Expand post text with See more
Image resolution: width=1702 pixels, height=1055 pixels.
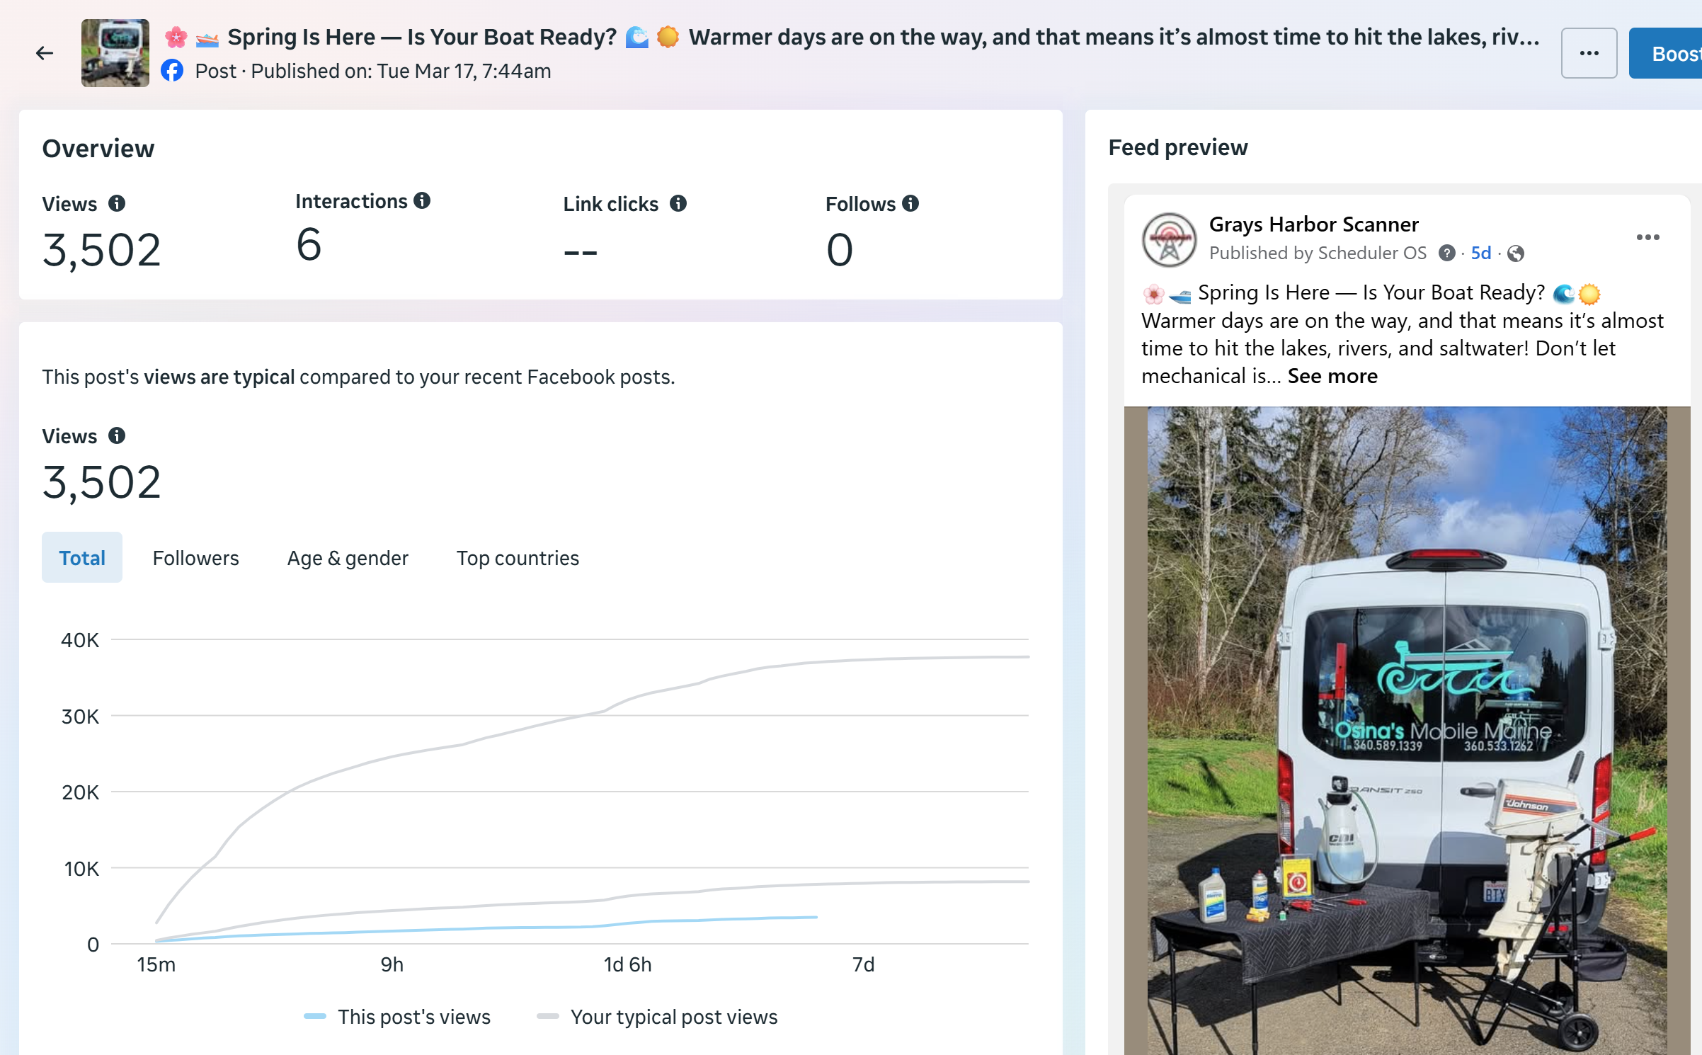pos(1332,376)
